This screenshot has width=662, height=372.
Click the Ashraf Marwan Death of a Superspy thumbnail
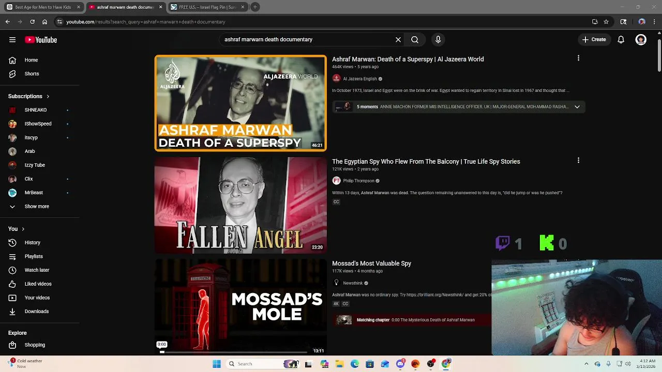click(x=240, y=103)
